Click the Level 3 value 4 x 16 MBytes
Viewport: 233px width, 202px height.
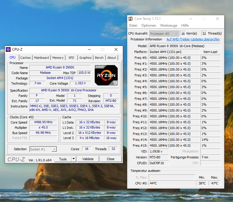pos(90,138)
